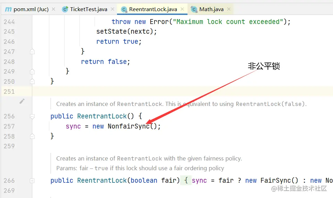Collapse the code block ending at line 250
The height and width of the screenshot is (198, 333).
(x=32, y=81)
